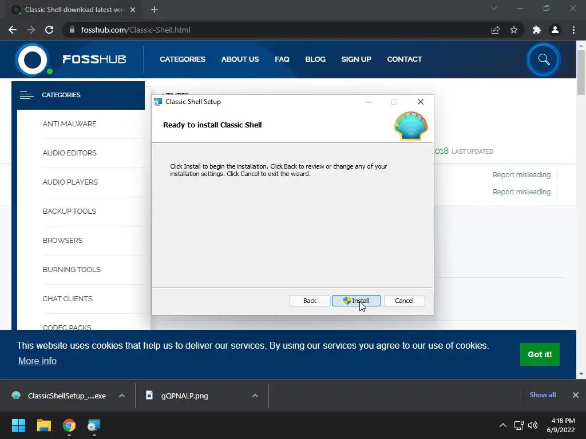Open File Explorer from taskbar

[x=44, y=425]
